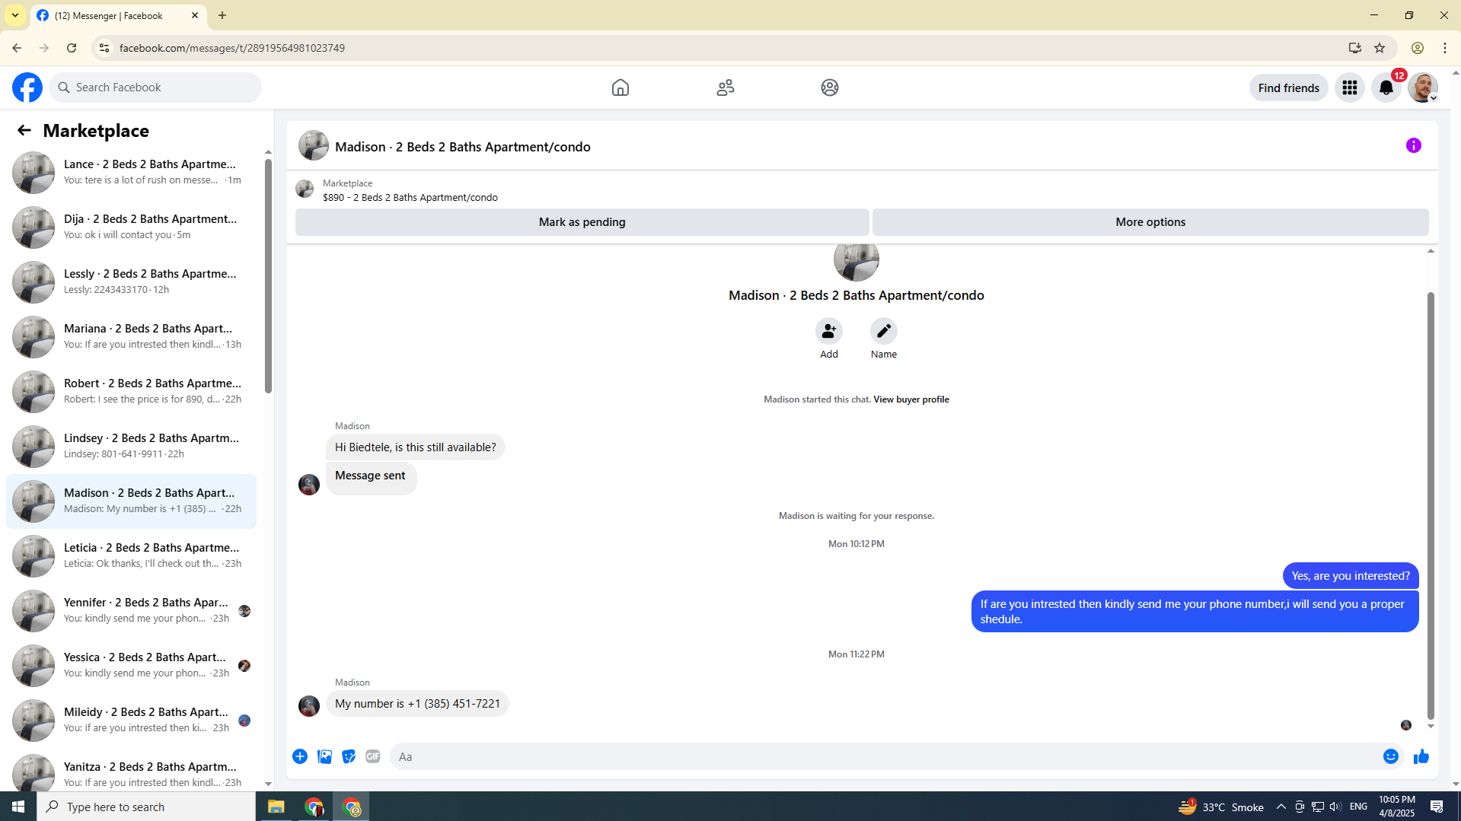This screenshot has width=1461, height=821.
Task: Select the Madison conversation row
Action: 131,501
